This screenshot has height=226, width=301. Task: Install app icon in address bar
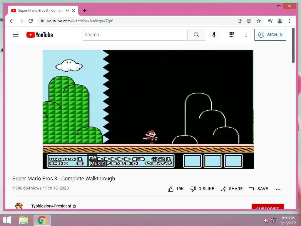[x=240, y=21]
